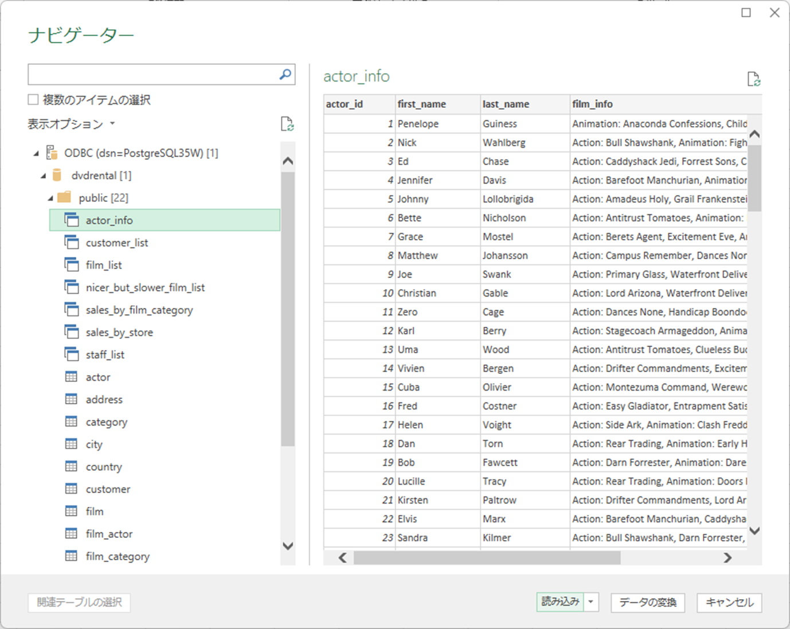Open the 読み込み dropdown arrow
Image resolution: width=790 pixels, height=629 pixels.
point(590,602)
